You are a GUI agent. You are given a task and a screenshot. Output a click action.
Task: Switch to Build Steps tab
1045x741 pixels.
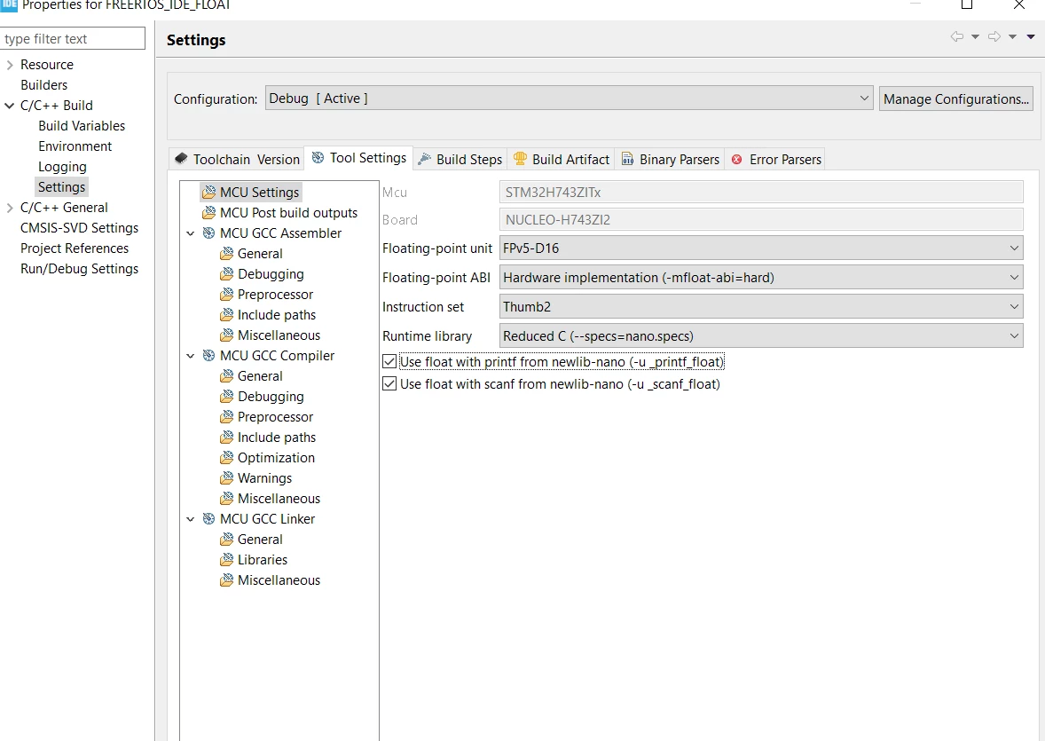(460, 159)
